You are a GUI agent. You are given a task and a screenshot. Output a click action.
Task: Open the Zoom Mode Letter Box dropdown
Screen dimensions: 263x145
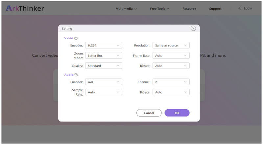pyautogui.click(x=104, y=55)
